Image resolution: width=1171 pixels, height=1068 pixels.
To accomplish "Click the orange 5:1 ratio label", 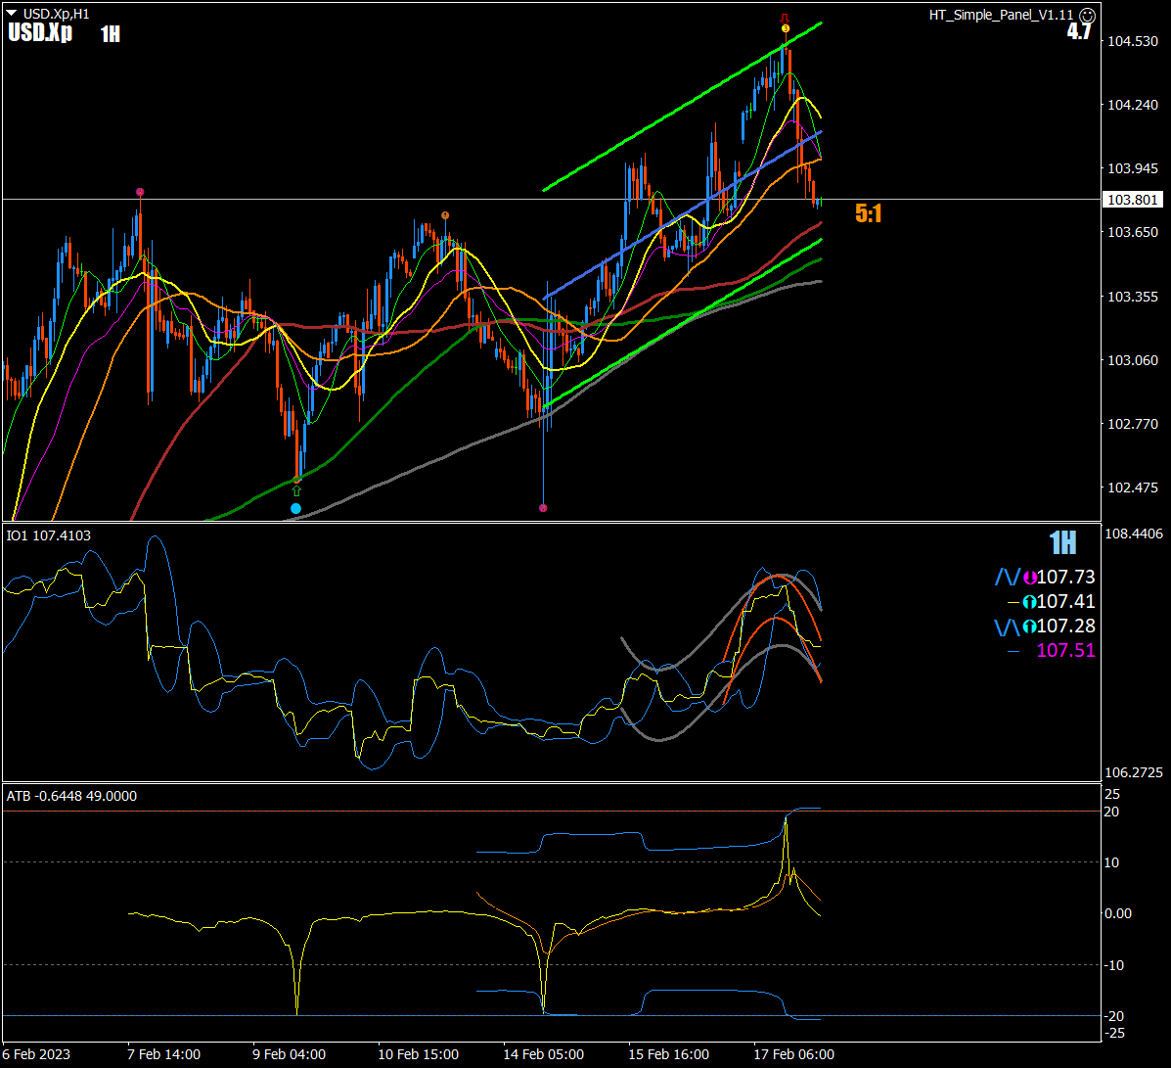I will point(869,213).
